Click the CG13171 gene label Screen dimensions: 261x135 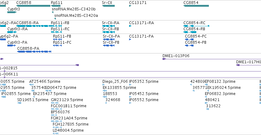pyautogui.click(x=138, y=3)
